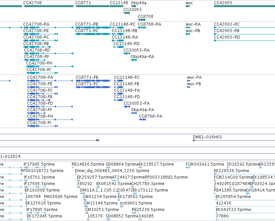Click protein CG8771-PB

click(x=87, y=77)
